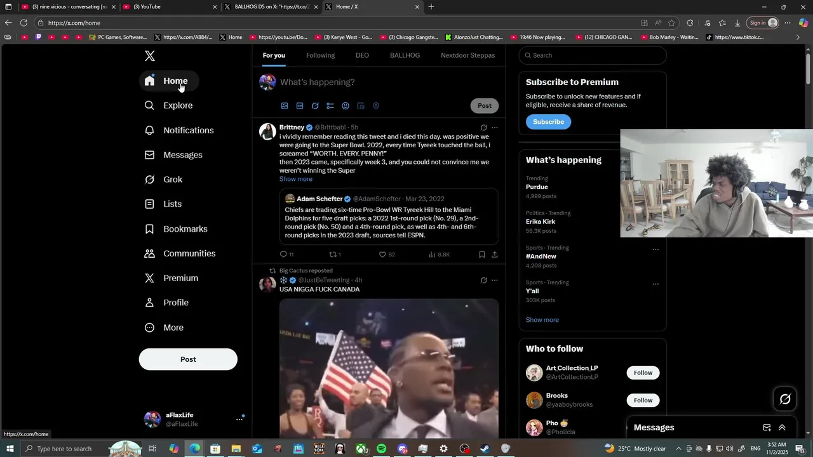The image size is (813, 457).
Task: Click the Windows Start button
Action: click(10, 449)
